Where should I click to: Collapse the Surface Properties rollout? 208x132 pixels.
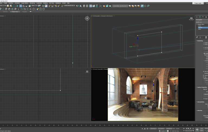tap(202, 87)
